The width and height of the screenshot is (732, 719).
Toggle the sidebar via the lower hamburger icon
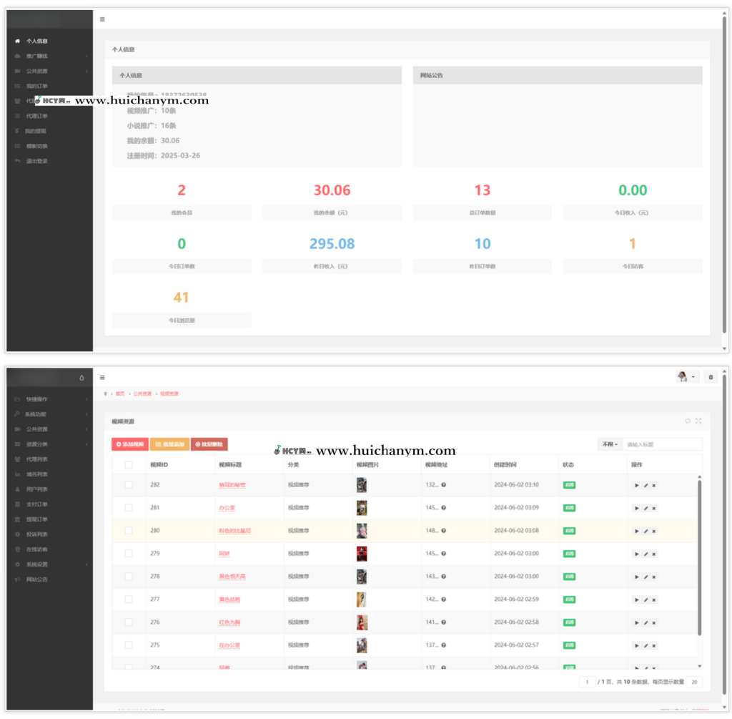[102, 377]
